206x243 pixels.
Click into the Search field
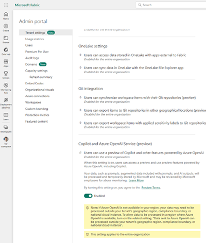(x=171, y=5)
